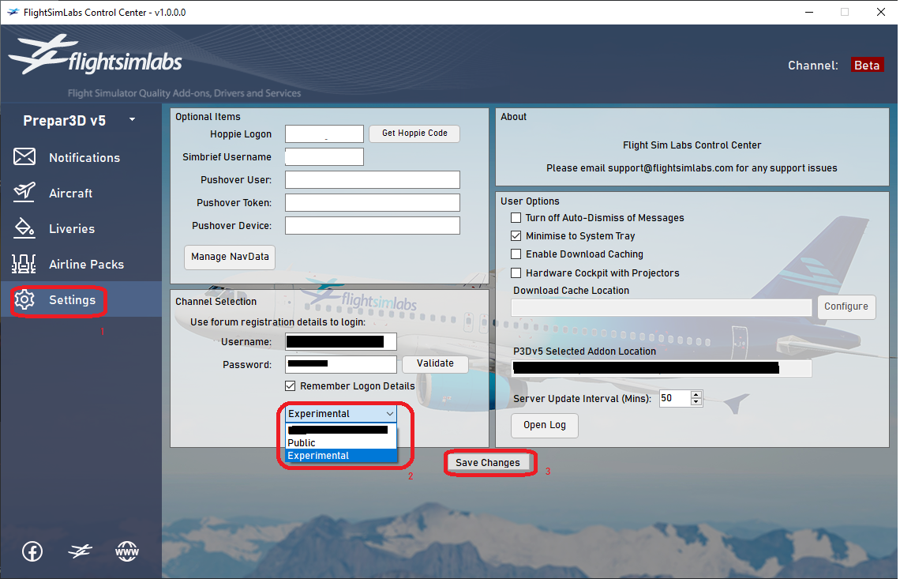Image resolution: width=900 pixels, height=579 pixels.
Task: Enable Download Caching checkbox
Action: (x=516, y=254)
